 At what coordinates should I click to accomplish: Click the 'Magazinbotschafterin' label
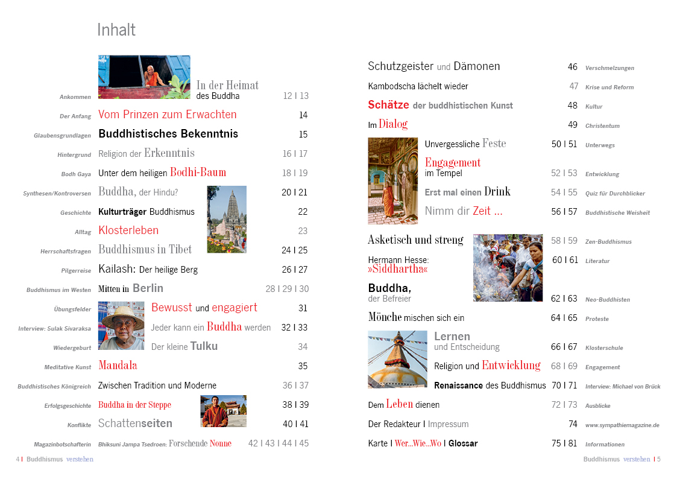point(62,445)
